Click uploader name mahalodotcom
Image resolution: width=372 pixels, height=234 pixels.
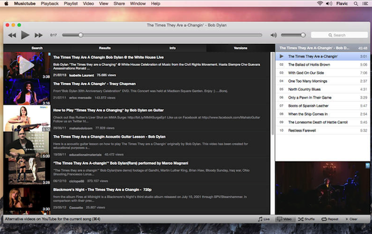click(x=80, y=128)
